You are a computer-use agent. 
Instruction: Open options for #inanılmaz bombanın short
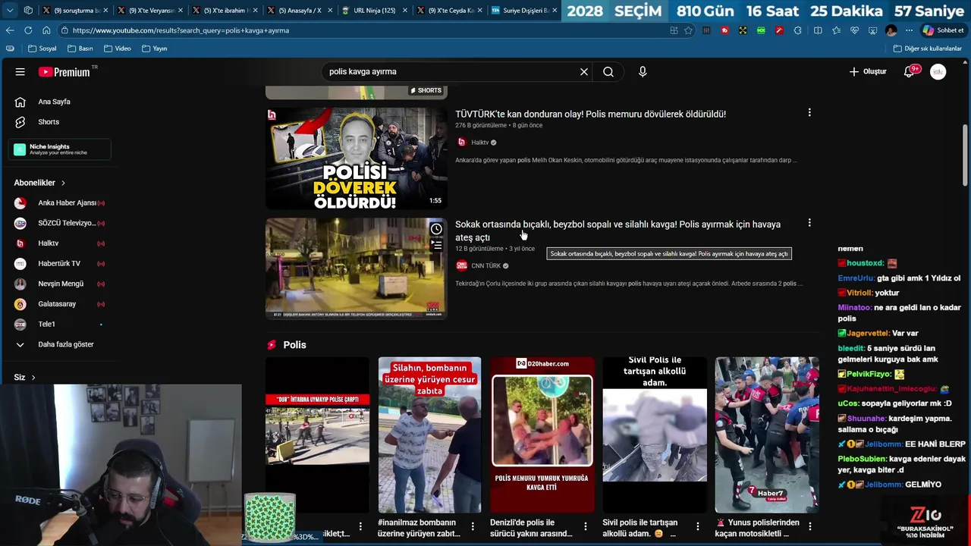(473, 526)
